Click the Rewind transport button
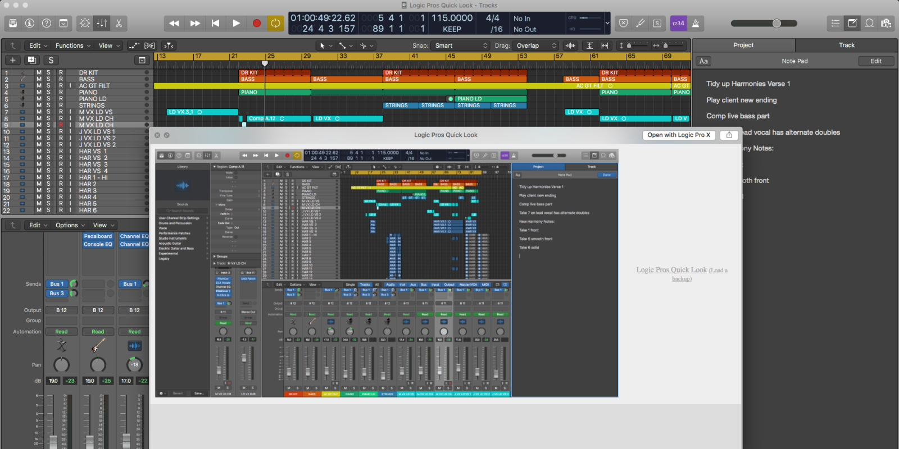Viewport: 899px width, 449px height. 174,23
